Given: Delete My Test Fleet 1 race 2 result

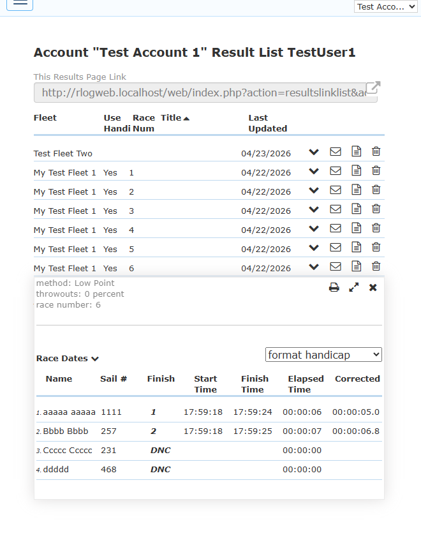Looking at the screenshot, I should click(376, 190).
